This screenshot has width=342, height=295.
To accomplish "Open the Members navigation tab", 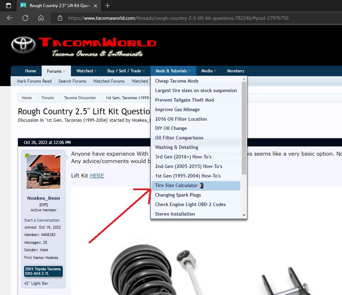I will coord(235,71).
